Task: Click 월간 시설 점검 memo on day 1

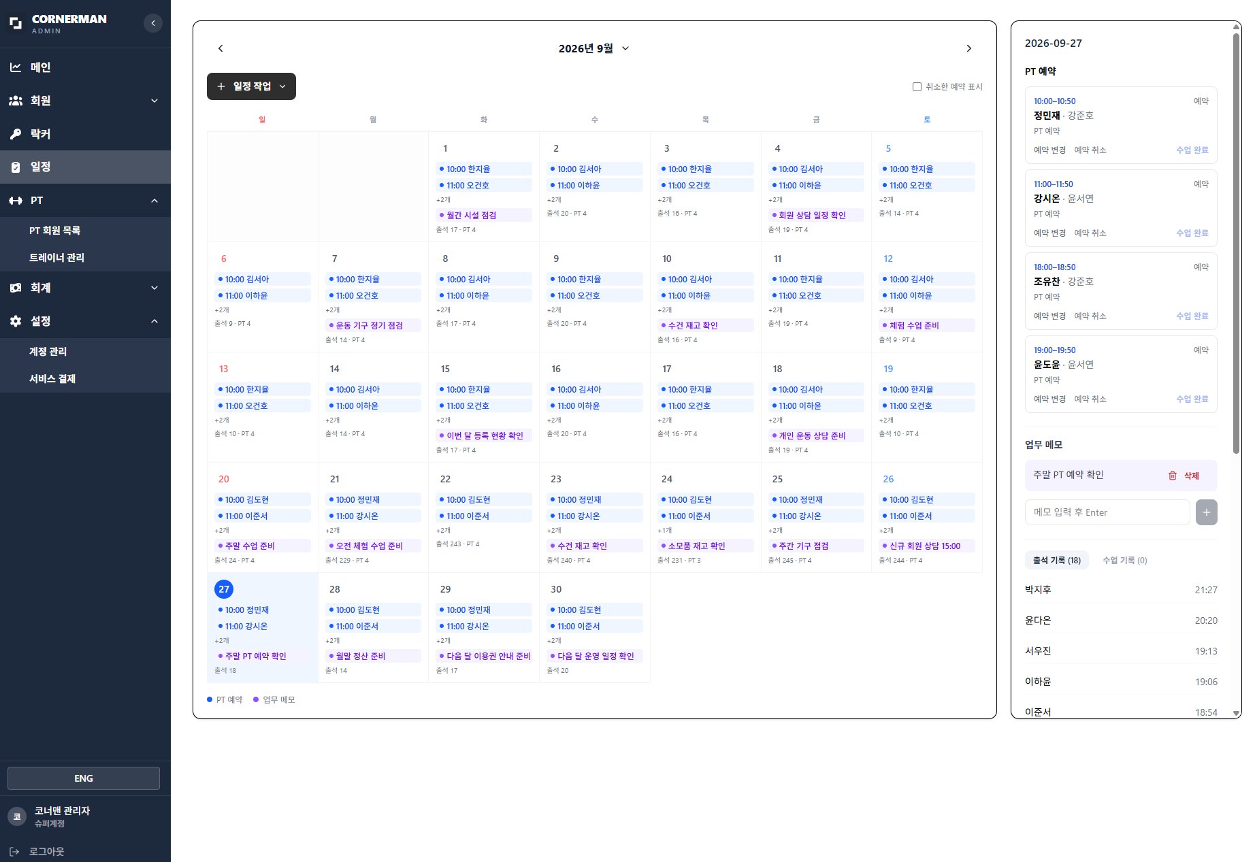Action: [x=484, y=215]
